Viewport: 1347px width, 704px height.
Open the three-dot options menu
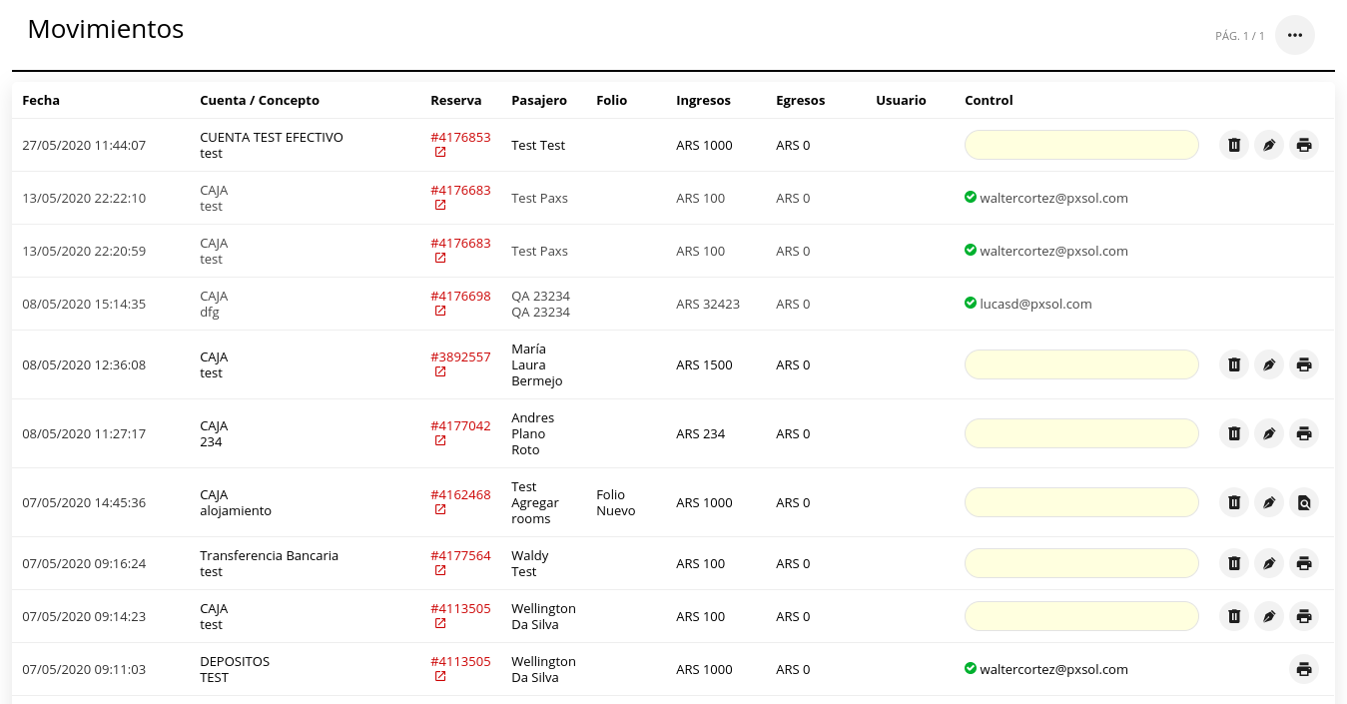(1295, 35)
